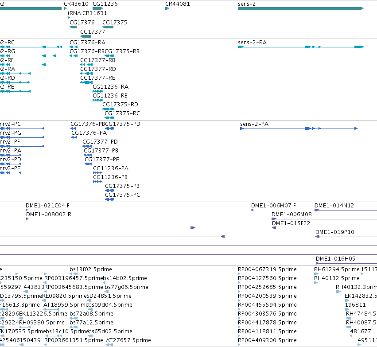377x347 pixels.
Task: Open the AT27657.5prime EST label
Action: [x=128, y=340]
